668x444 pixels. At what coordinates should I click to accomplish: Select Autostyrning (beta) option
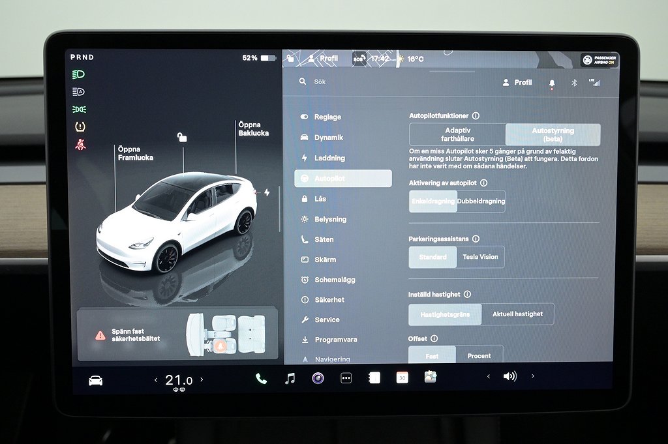tap(553, 135)
